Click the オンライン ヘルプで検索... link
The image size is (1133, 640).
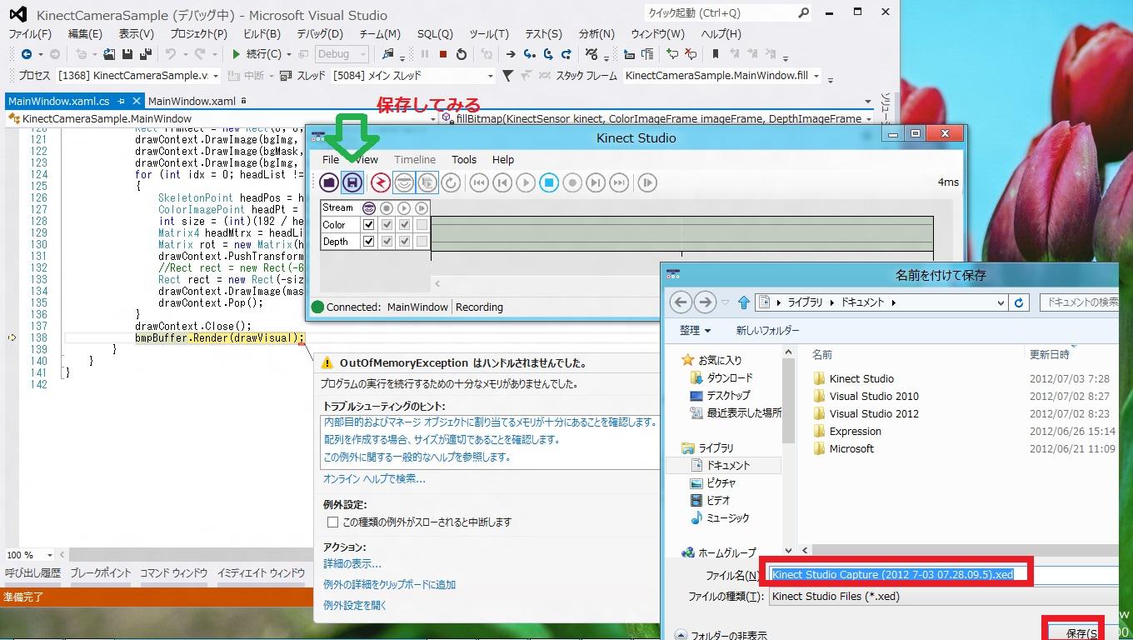pyautogui.click(x=374, y=479)
